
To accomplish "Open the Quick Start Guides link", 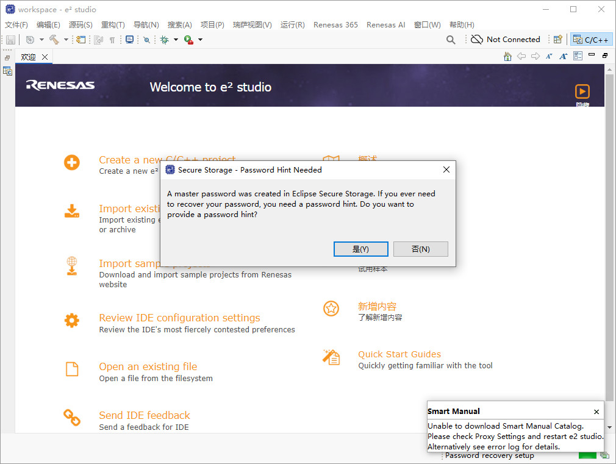I will point(399,354).
